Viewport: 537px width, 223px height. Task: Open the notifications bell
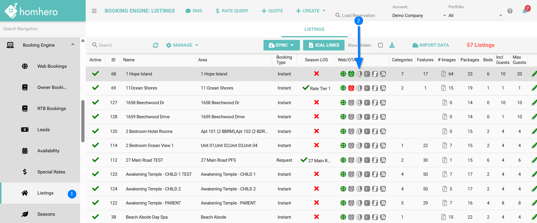click(525, 11)
